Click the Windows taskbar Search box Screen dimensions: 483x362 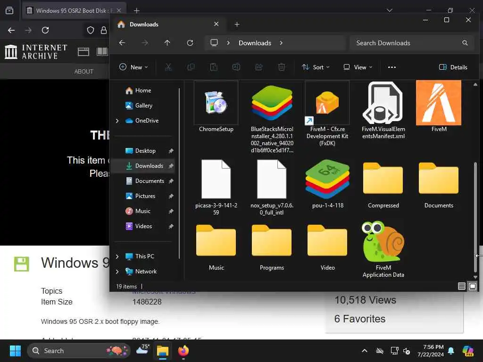coord(79,351)
